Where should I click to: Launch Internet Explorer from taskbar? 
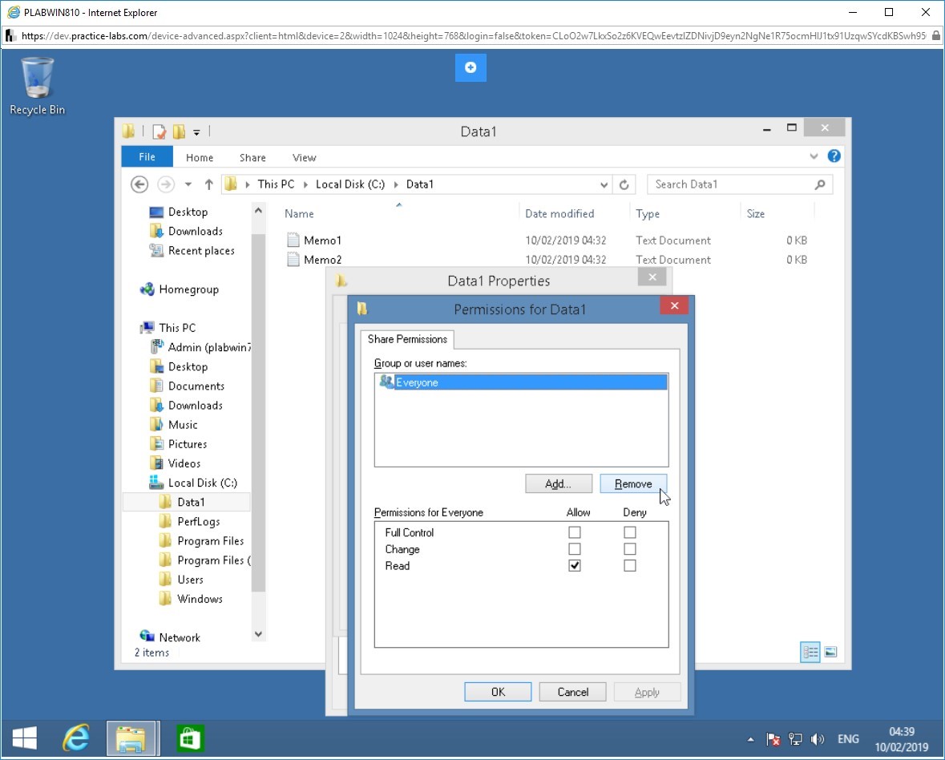(x=76, y=738)
